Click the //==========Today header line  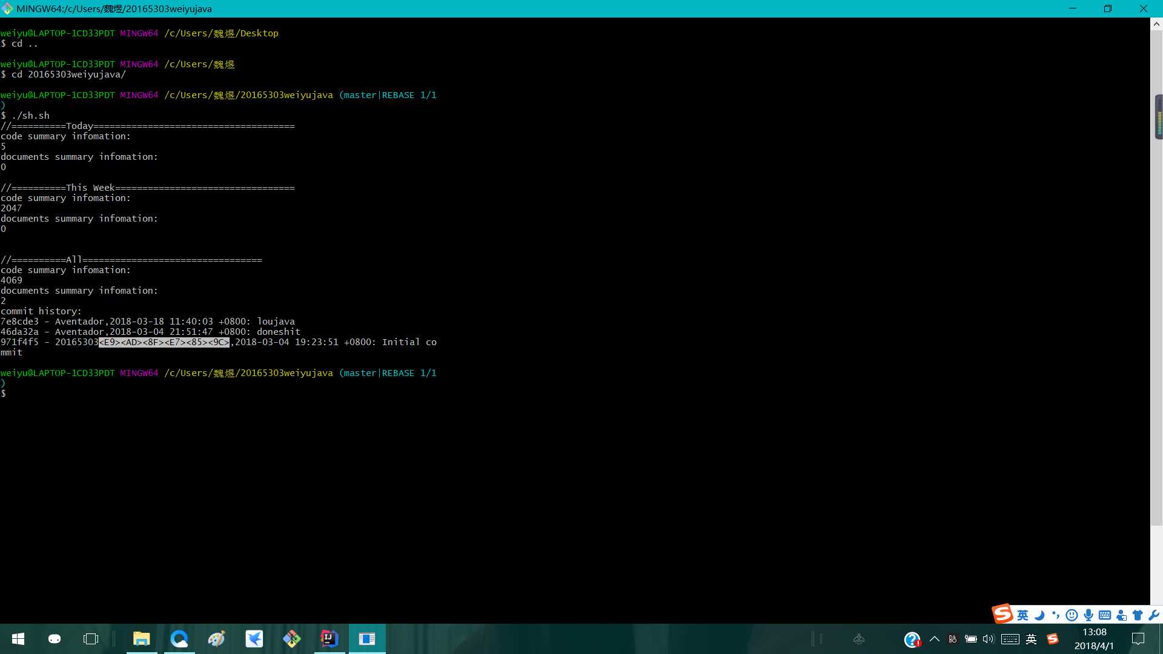pos(148,126)
